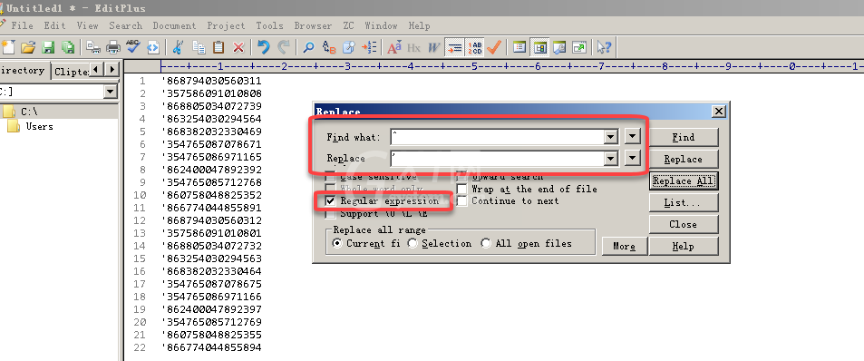Image resolution: width=864 pixels, height=361 pixels.
Task: Click the Save floppy disk icon
Action: click(48, 47)
